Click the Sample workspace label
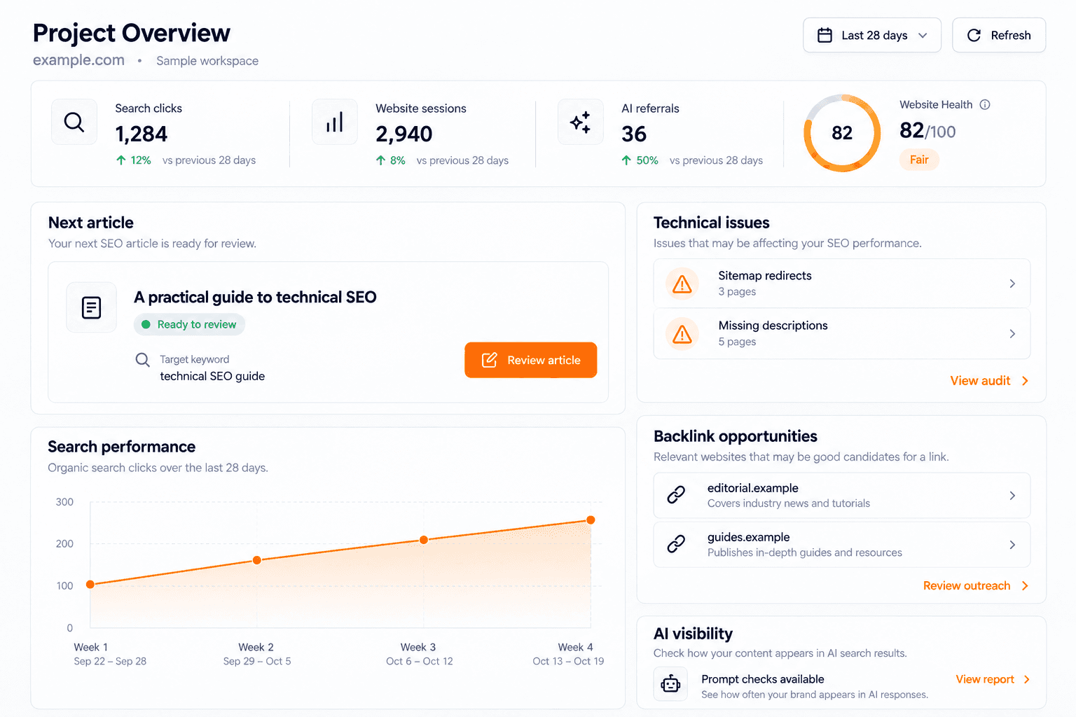Image resolution: width=1076 pixels, height=717 pixels. pos(207,61)
